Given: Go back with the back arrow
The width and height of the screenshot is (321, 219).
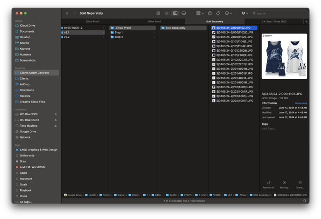Looking at the screenshot, I should [x=67, y=14].
